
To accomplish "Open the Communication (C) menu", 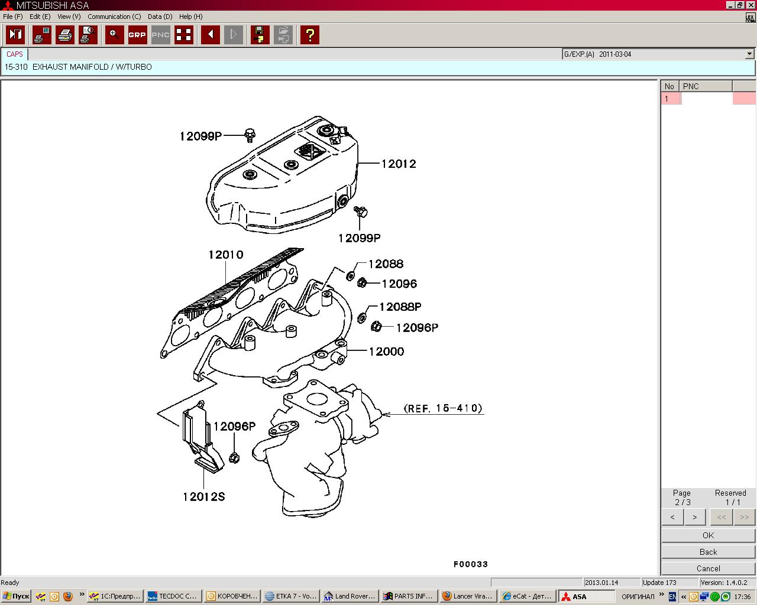I will 114,17.
